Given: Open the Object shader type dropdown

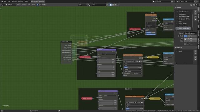Looking at the screenshot, I should tap(11, 5).
